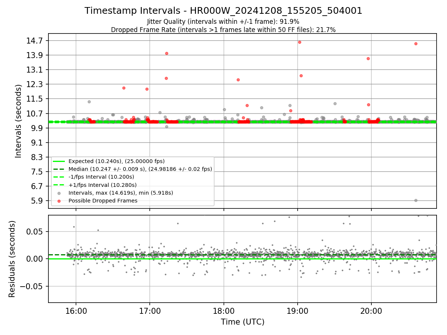Click the 13.1 y-axis tick label
Screen dimensions: 447x335
pyautogui.click(x=35, y=70)
